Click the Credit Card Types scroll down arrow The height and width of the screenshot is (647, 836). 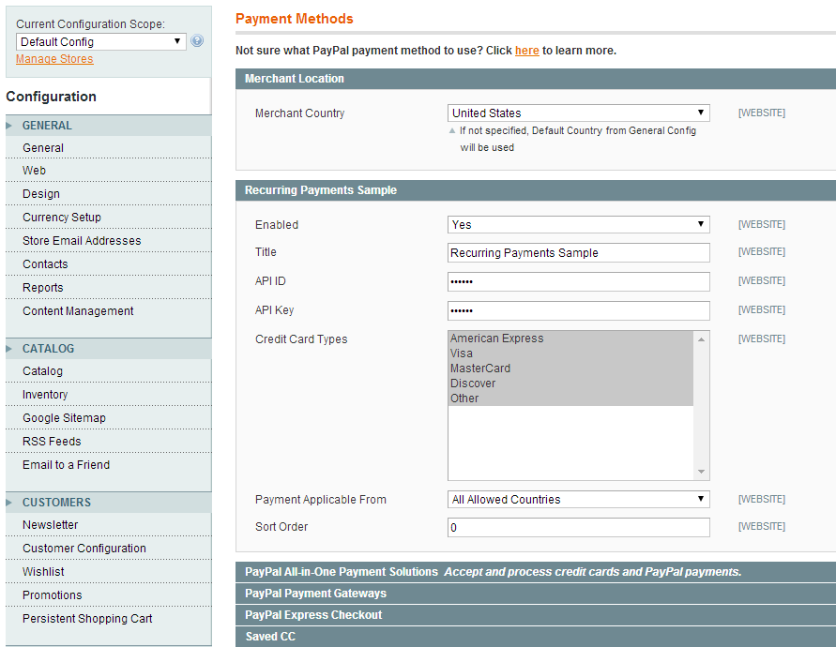701,472
